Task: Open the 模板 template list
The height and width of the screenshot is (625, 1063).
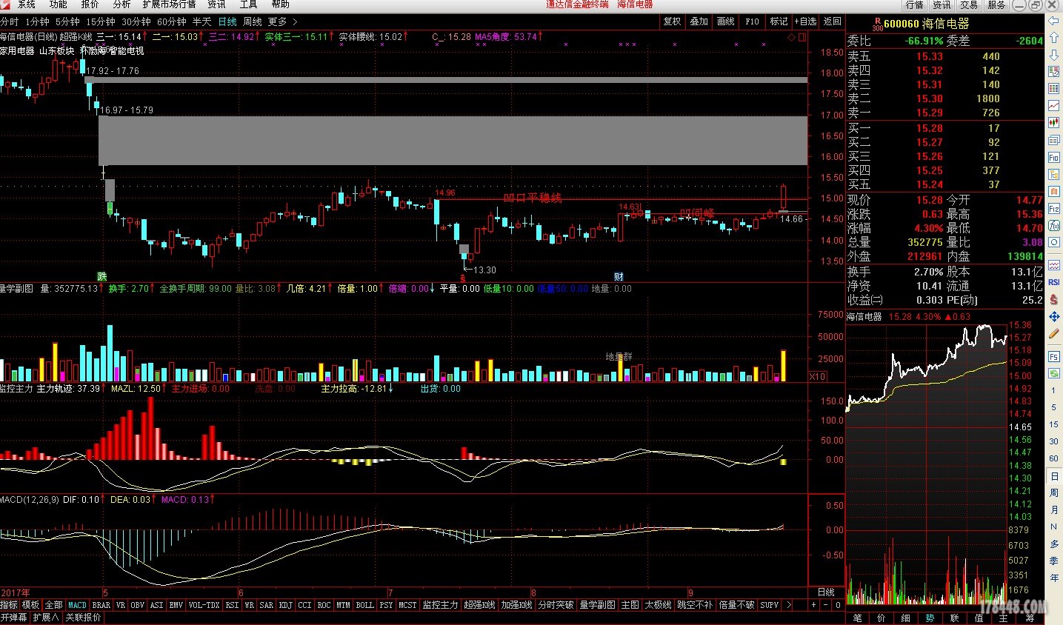Action: click(x=30, y=605)
